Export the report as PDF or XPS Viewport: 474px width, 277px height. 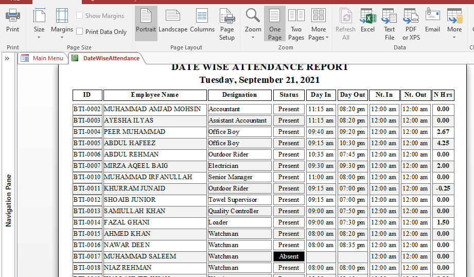pyautogui.click(x=411, y=24)
